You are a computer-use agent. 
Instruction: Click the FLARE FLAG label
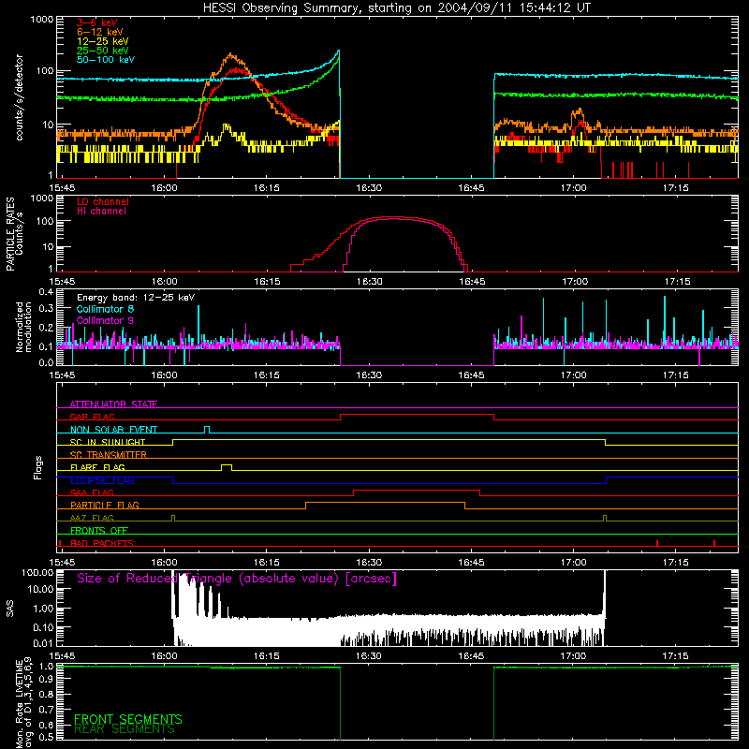[97, 467]
